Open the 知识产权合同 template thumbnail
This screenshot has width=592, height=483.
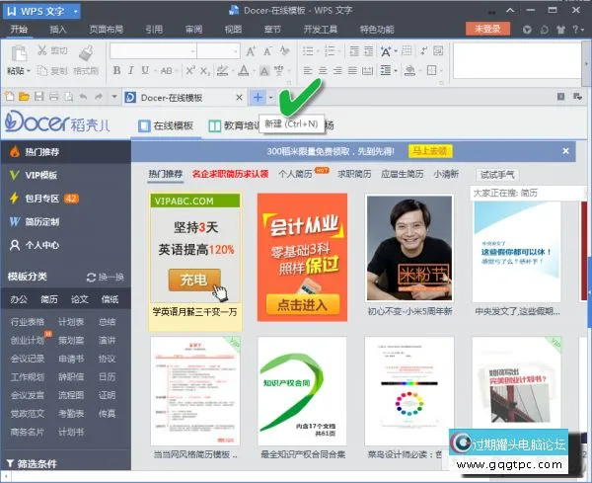[302, 391]
